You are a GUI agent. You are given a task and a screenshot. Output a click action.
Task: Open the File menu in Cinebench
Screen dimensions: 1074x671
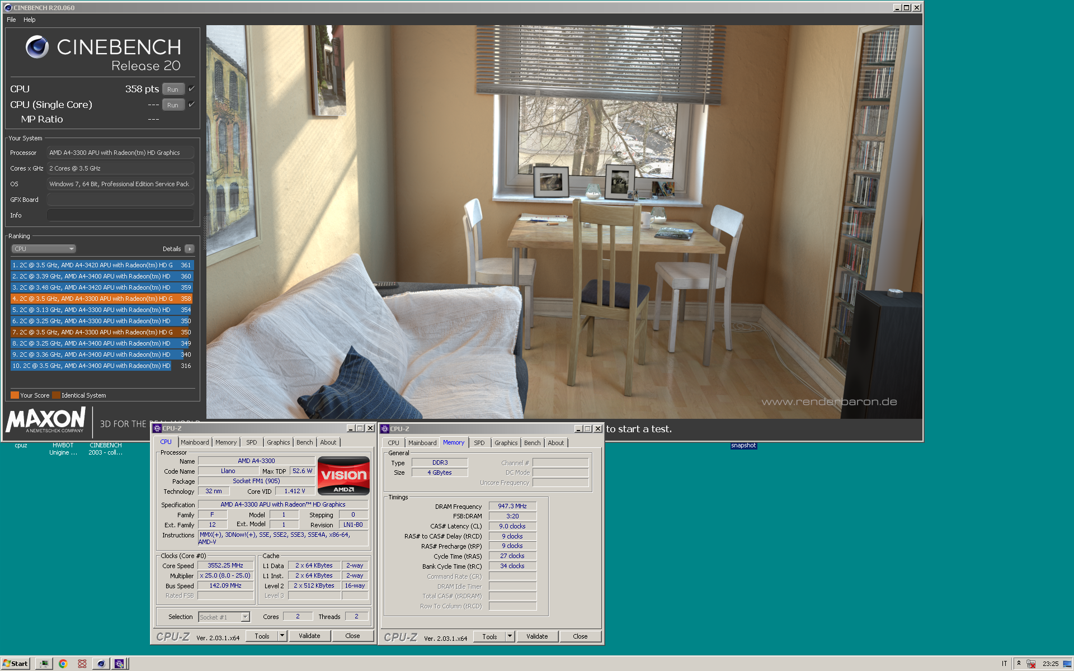11,20
